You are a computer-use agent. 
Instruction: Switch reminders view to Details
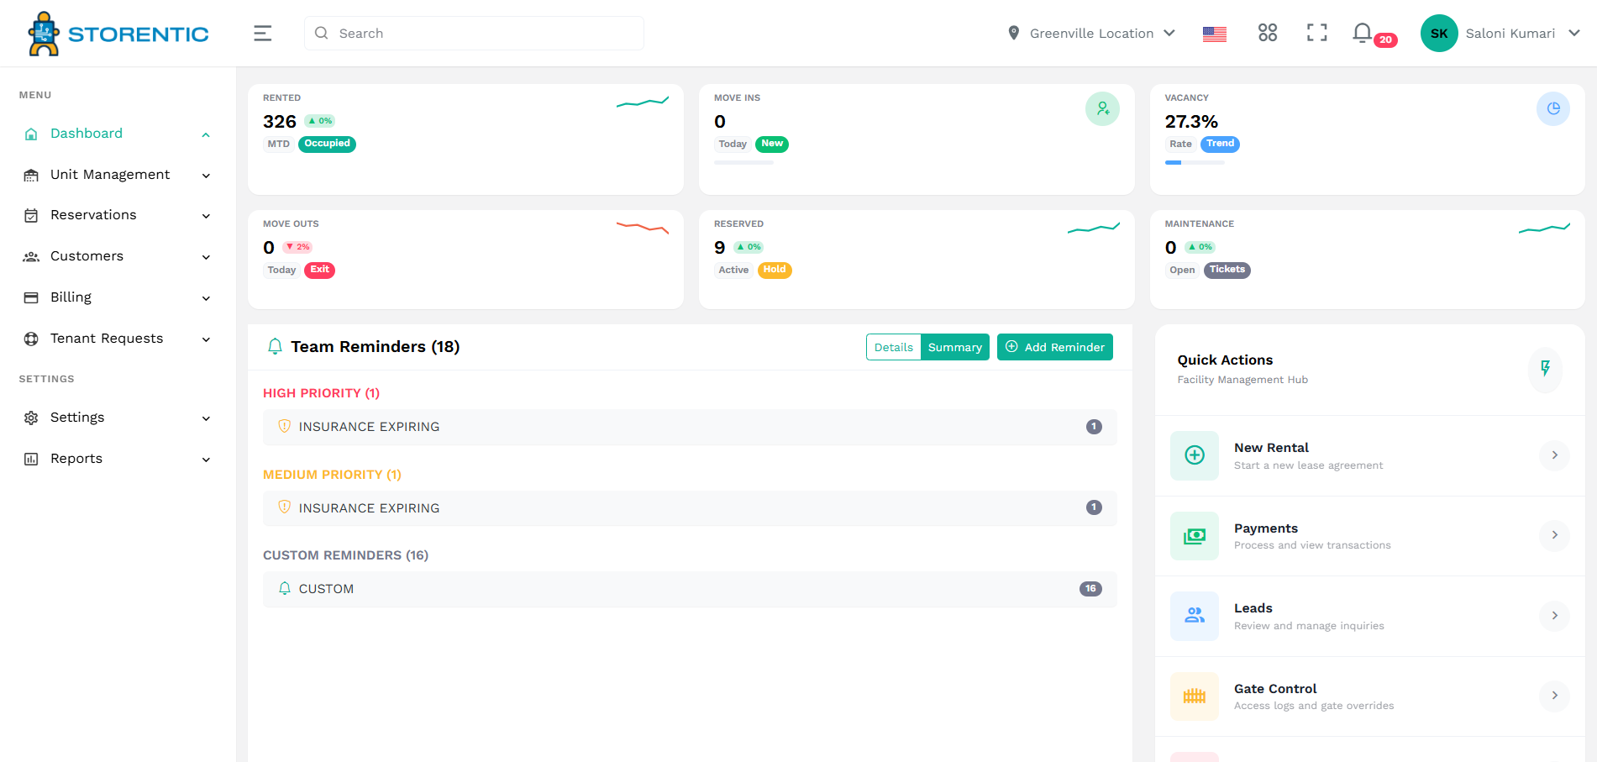click(x=893, y=346)
